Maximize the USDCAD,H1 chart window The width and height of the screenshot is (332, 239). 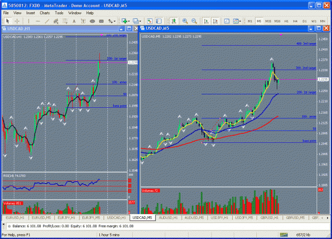[129, 29]
